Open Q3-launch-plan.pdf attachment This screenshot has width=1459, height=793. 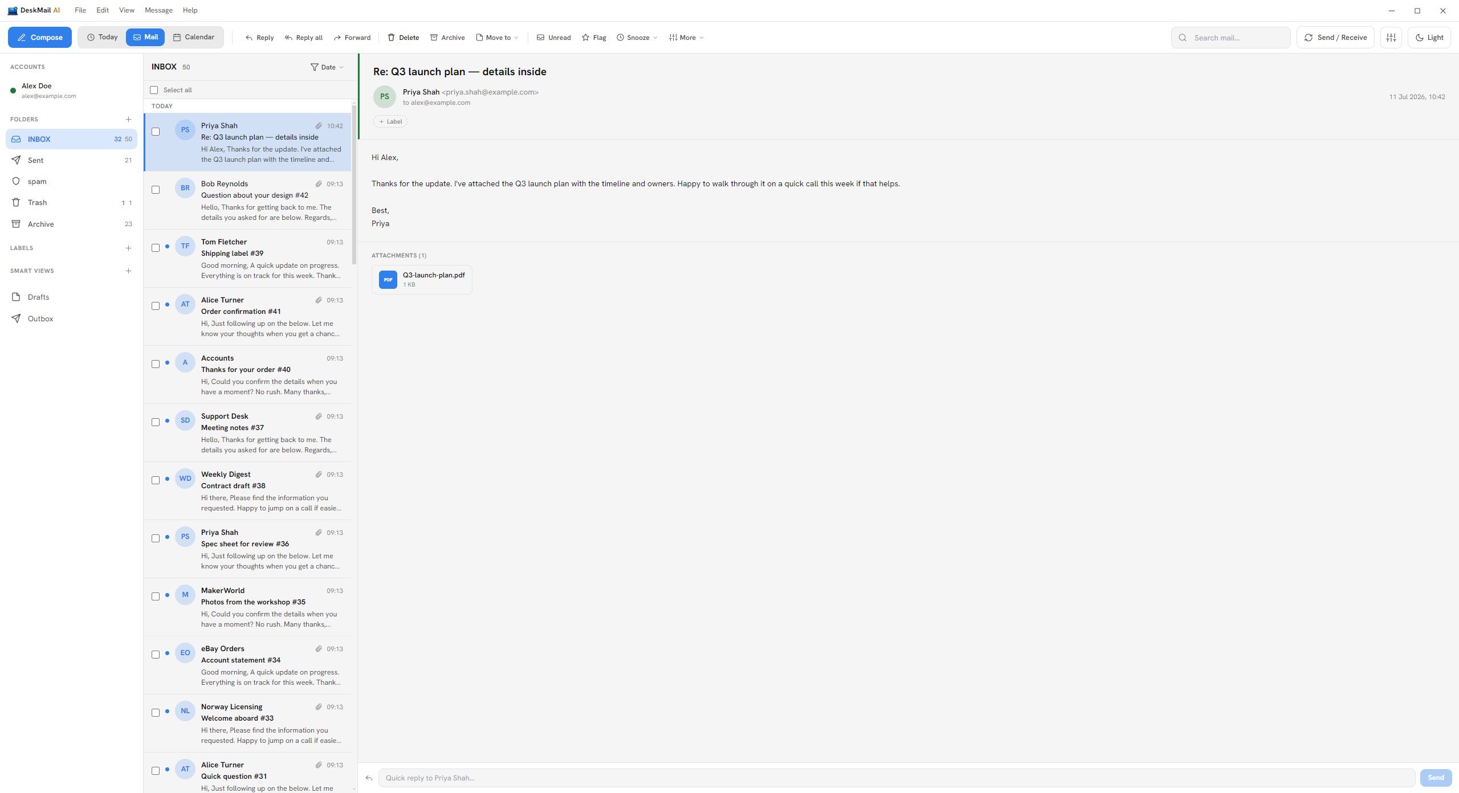point(422,280)
